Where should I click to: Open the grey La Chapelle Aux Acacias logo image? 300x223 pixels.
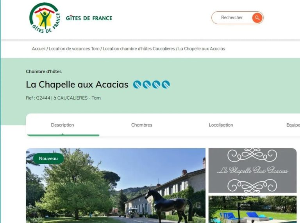click(253, 170)
